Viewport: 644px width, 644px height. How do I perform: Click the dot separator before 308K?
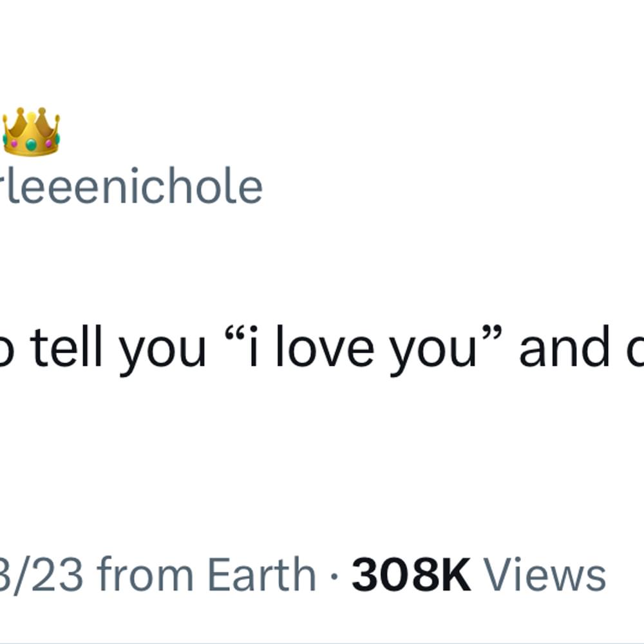click(x=334, y=576)
